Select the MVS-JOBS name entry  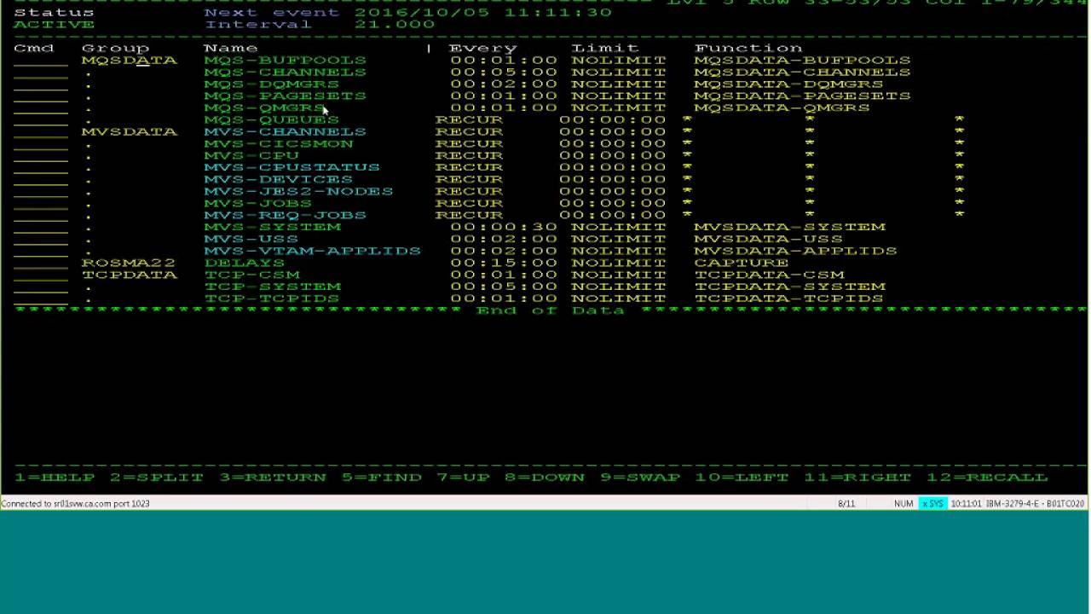tap(258, 204)
